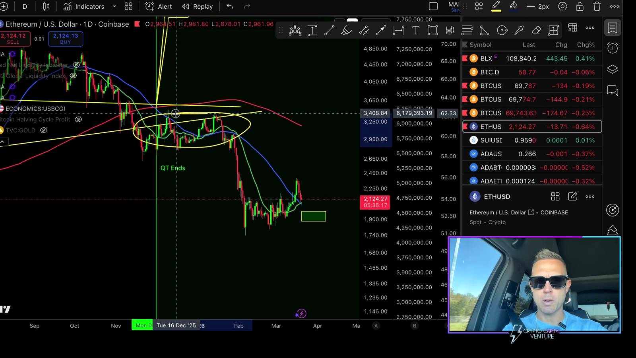Lock the selected drawing
636x358 pixels.
pos(580,6)
